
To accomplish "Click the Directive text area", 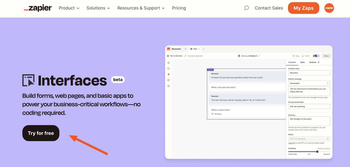I will click(309, 121).
